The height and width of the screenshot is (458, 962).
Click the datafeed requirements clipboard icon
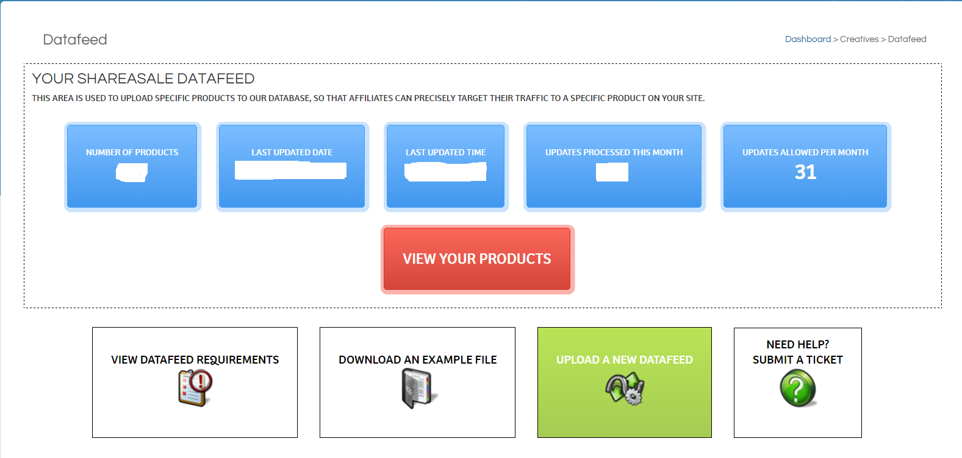[195, 389]
